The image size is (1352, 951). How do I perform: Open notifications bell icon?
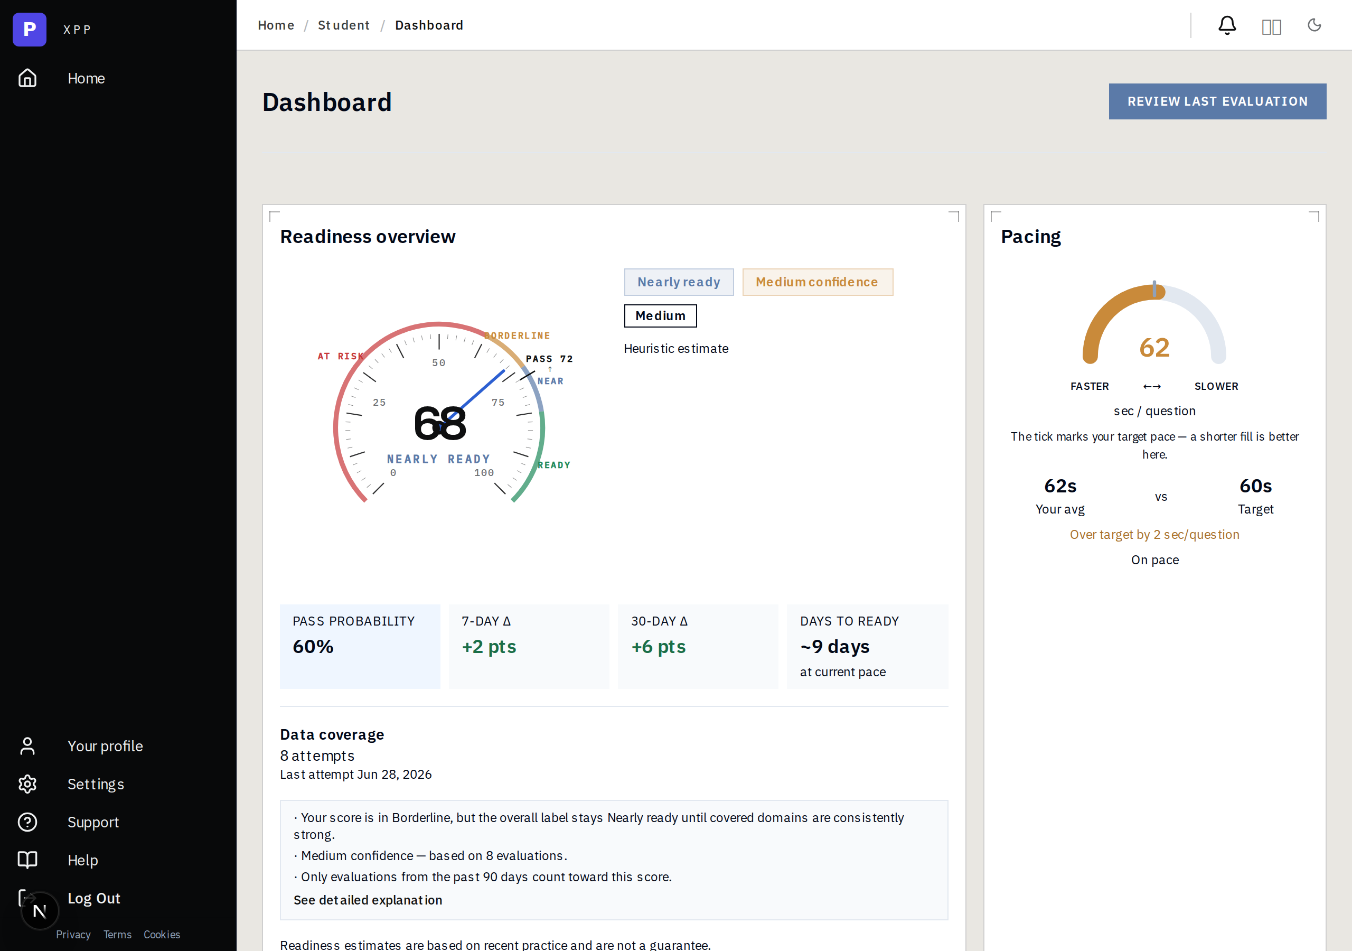1227,25
